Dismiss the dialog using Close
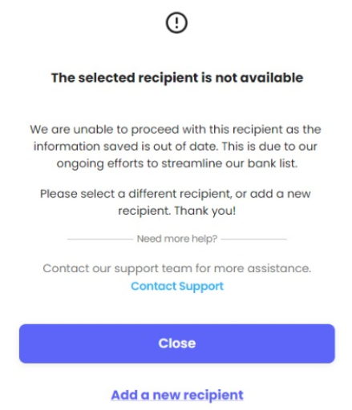Viewport: 352px width, 410px height. (x=176, y=344)
